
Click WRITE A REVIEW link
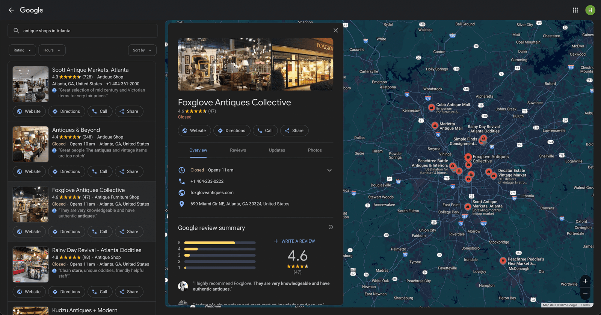(x=294, y=241)
